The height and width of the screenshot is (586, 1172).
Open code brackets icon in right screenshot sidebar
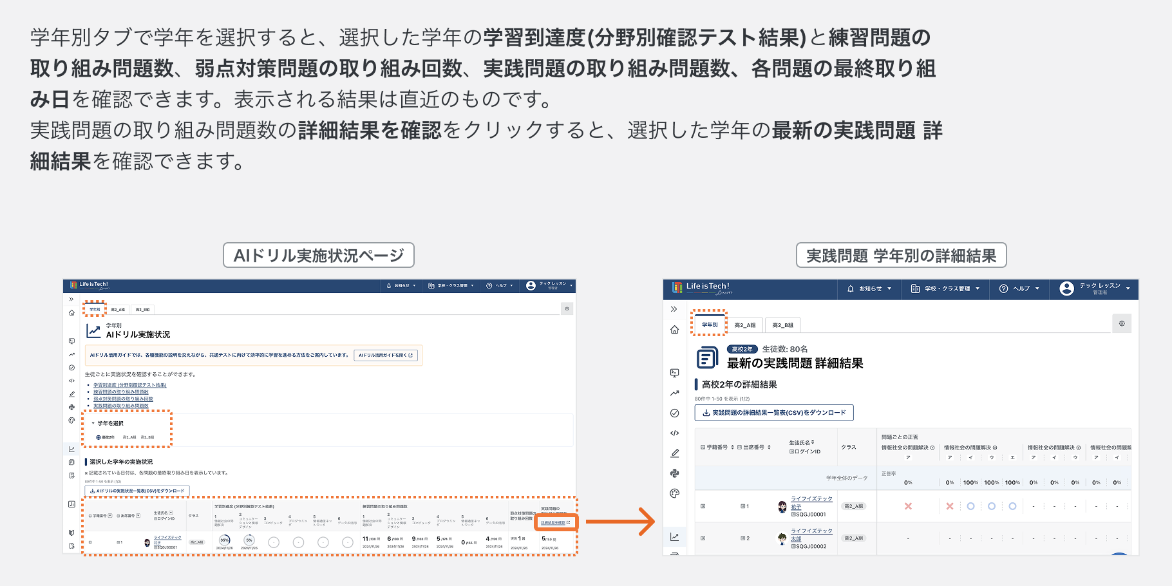[674, 433]
